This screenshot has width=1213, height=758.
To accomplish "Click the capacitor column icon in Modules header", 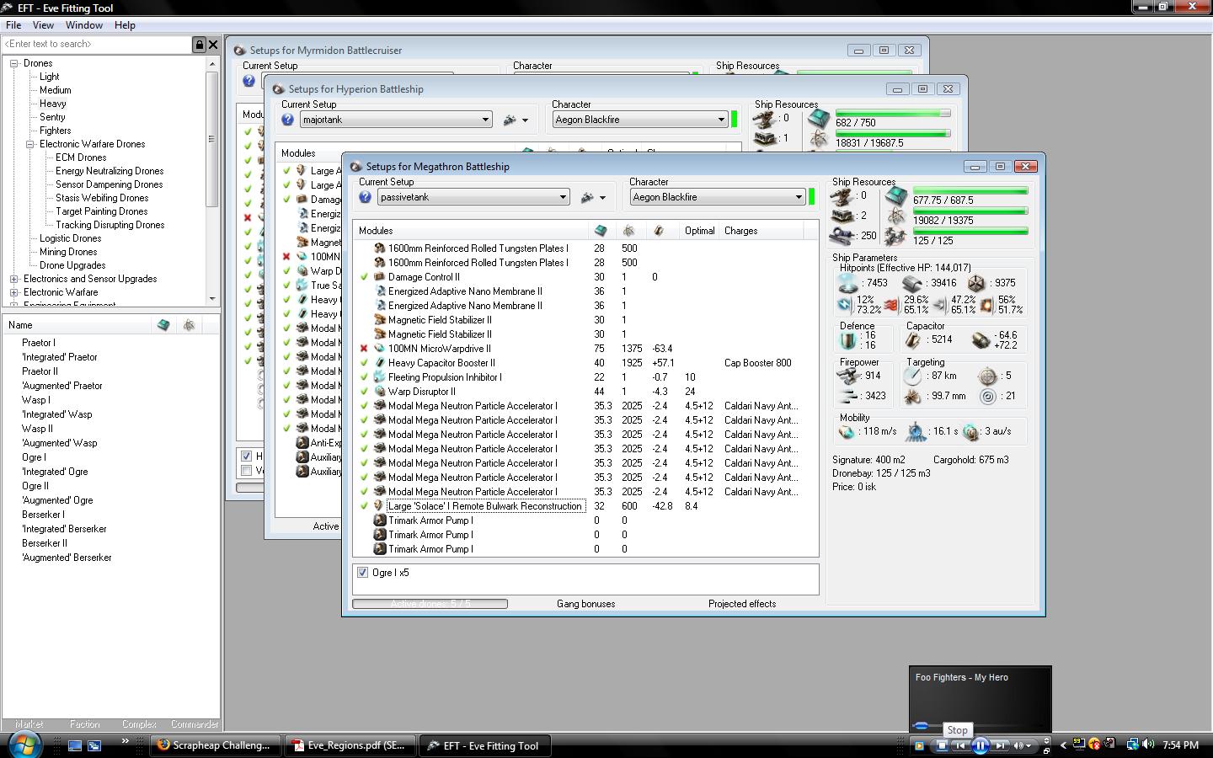I will pos(658,231).
